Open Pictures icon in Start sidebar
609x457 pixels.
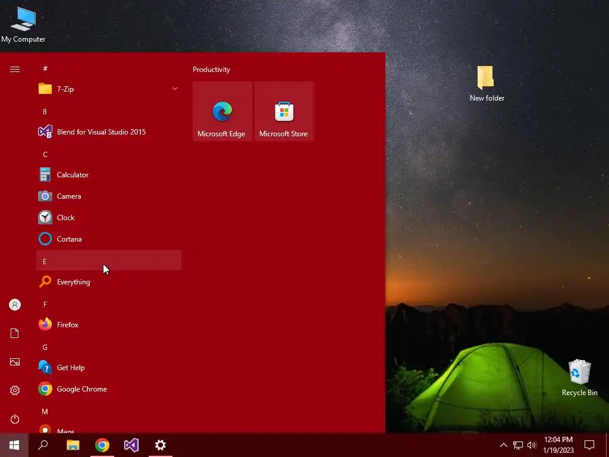(15, 362)
